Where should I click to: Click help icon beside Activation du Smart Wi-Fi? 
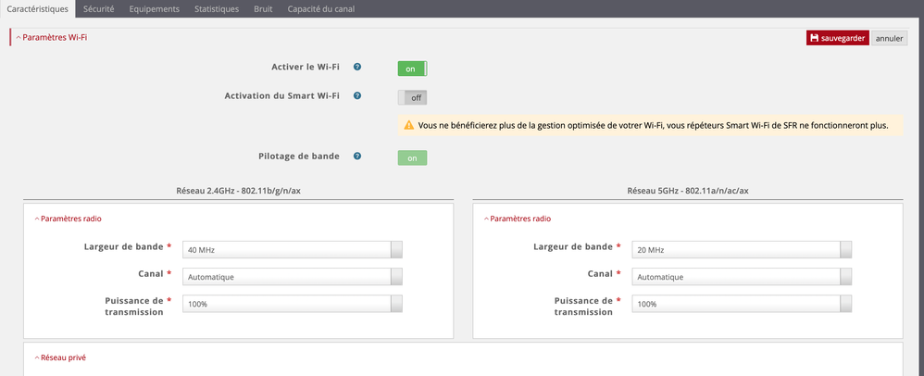[357, 95]
